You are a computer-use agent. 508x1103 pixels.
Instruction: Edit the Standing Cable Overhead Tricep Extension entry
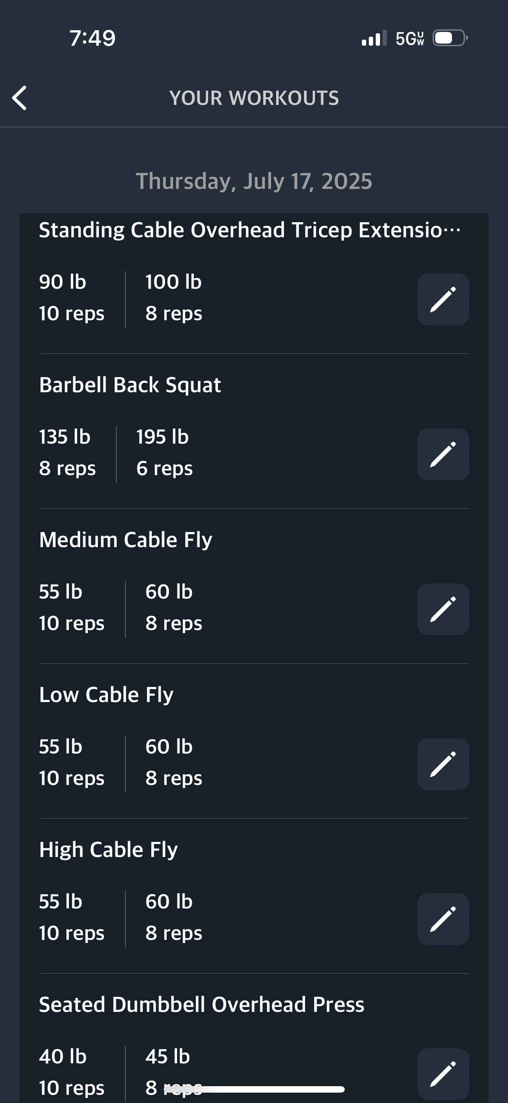443,299
